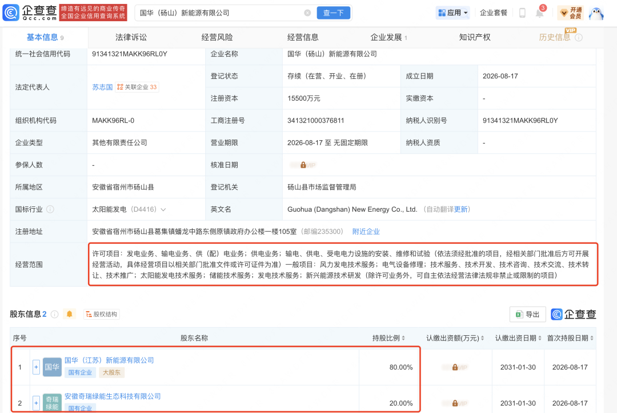617x413 pixels.
Task: Click info icon beside 股东信息
Action: [55, 314]
